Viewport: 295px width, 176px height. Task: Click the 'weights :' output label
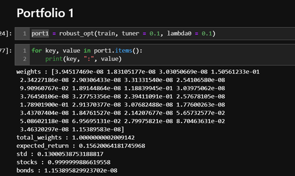point(32,72)
